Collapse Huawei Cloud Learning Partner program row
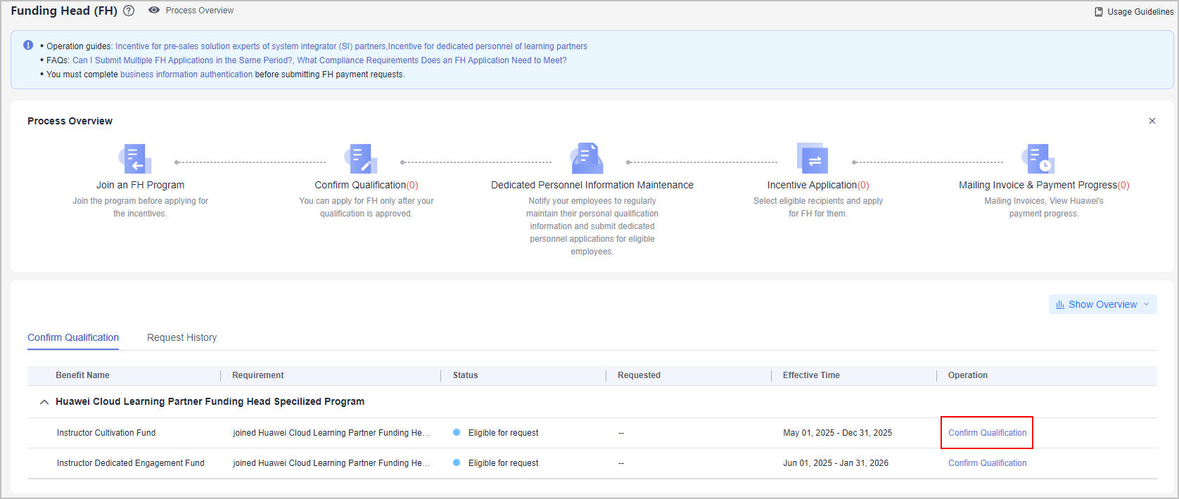1179x499 pixels. [44, 402]
